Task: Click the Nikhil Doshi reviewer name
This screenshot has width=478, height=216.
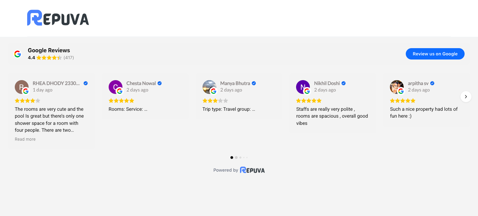Action: click(327, 83)
